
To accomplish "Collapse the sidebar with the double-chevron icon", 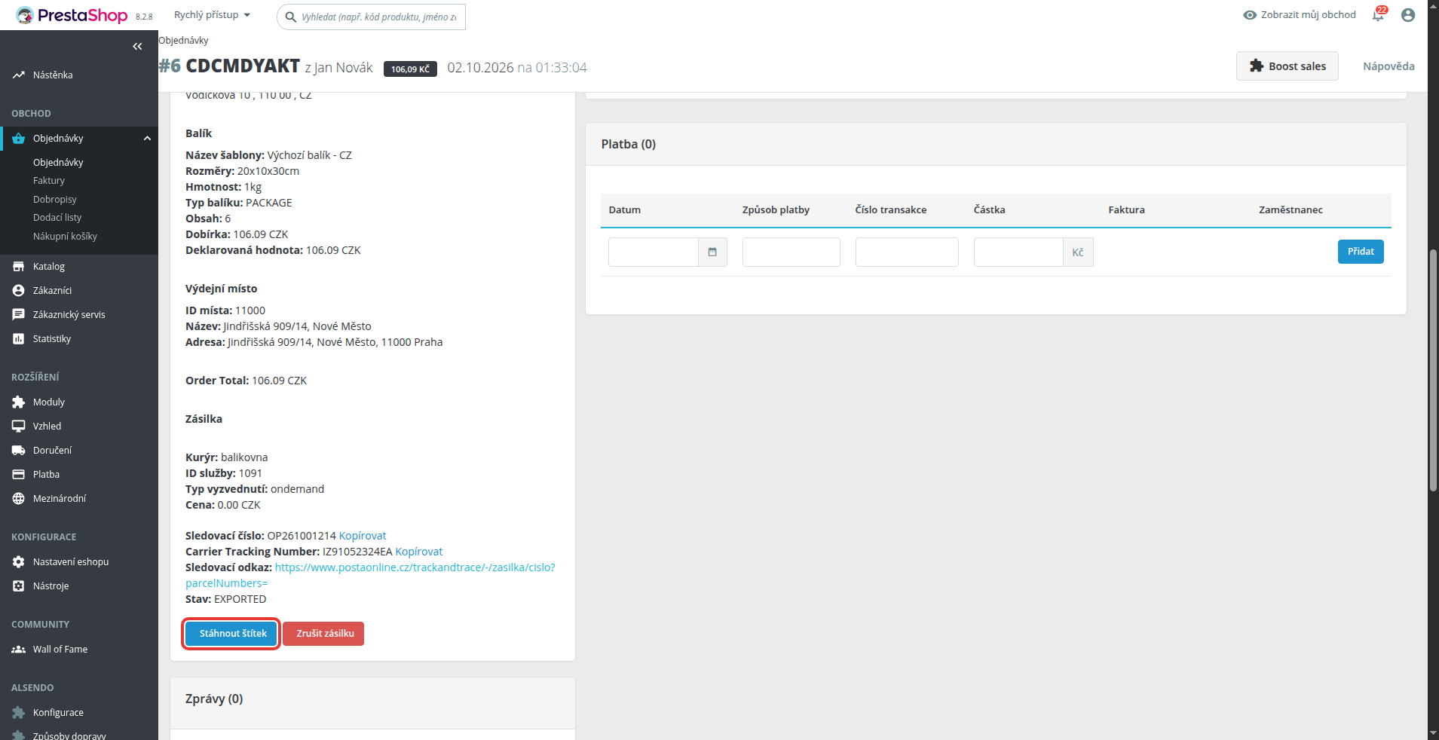I will tap(137, 47).
